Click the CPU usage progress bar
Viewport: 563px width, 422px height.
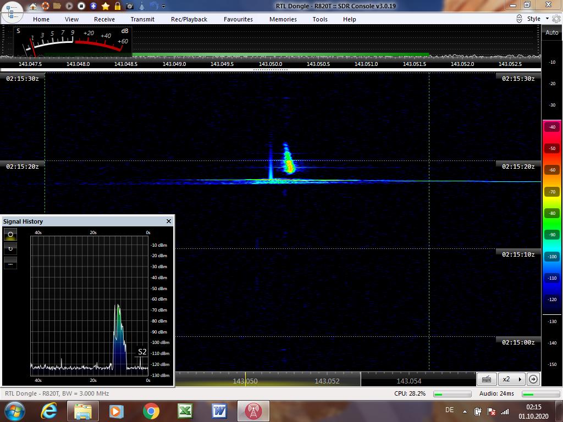click(452, 394)
